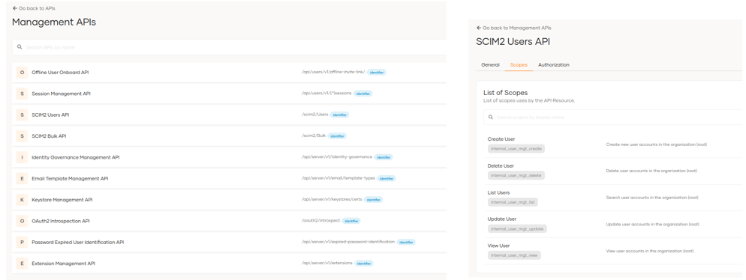
Task: Click the /api/server/v1/email/template-types path text
Action: point(338,178)
